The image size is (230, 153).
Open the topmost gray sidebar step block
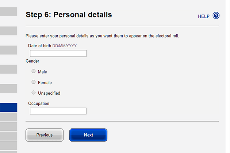(8, 12)
